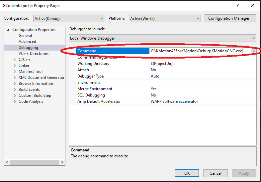
Task: Expand the Build Events node
Action: pos(15,90)
